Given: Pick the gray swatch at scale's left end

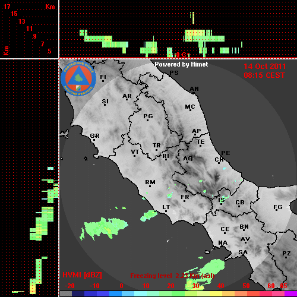Looking at the screenshot, I should [x=66, y=294].
